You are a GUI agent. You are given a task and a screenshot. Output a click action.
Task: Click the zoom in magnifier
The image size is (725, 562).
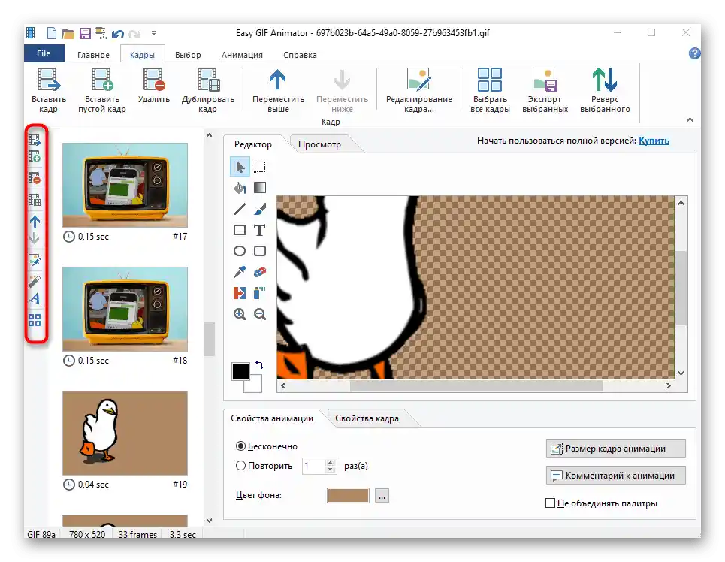[x=240, y=314]
